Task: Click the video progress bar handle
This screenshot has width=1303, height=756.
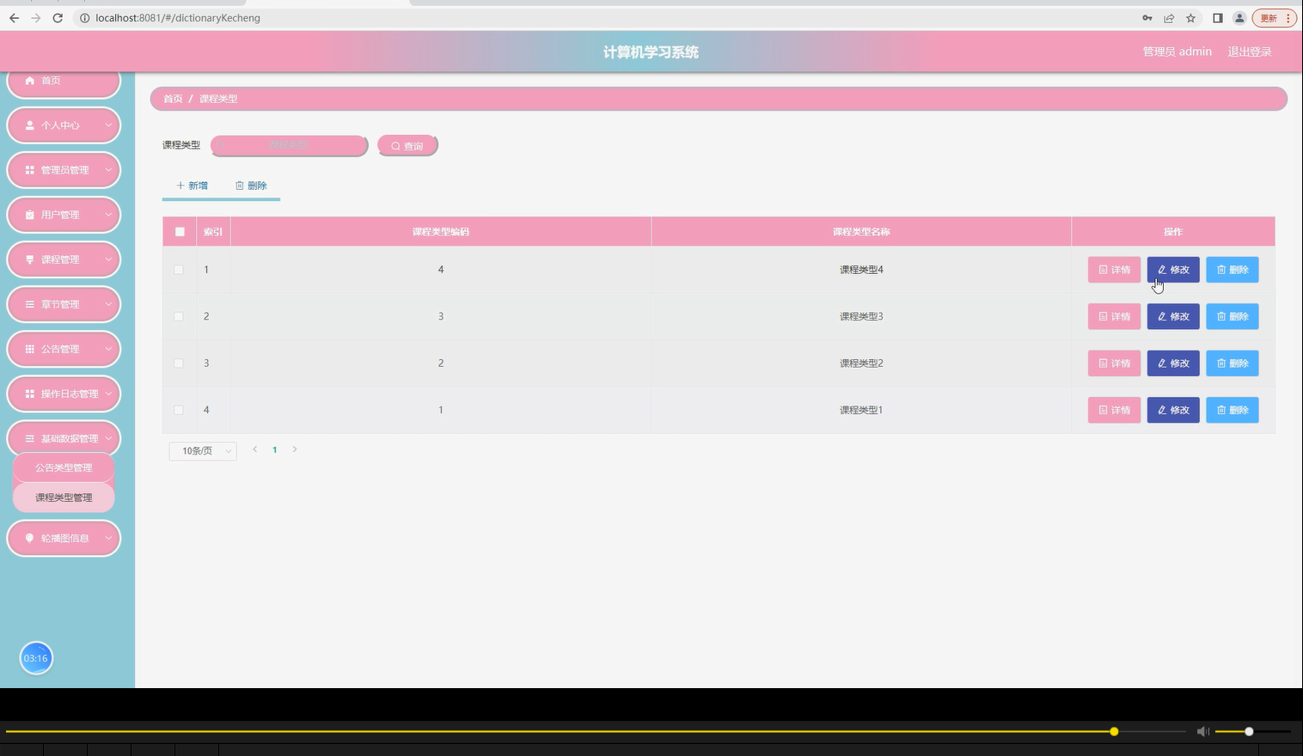Action: click(x=1114, y=732)
